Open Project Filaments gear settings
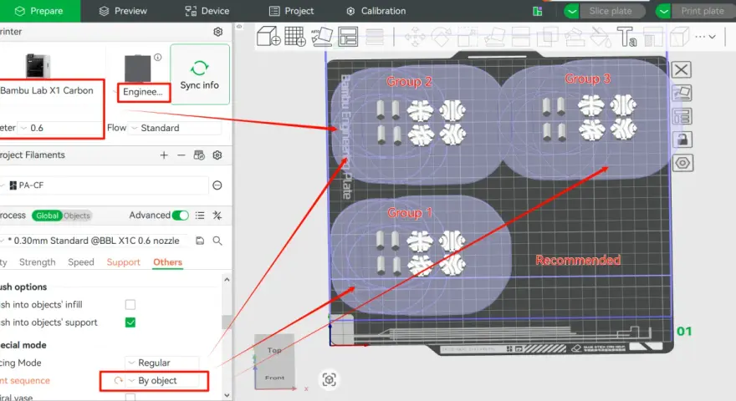The height and width of the screenshot is (401, 736). 217,155
